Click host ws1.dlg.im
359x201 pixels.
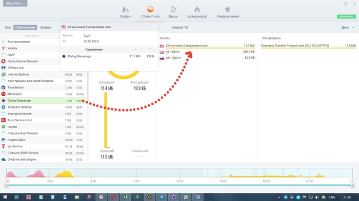point(173,52)
